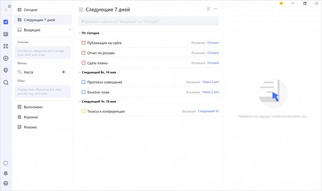Click Входящие label on Публикация на сайте row
The height and width of the screenshot is (191, 322).
click(x=198, y=43)
